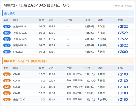
Task: Select 东航MU8368 in the 去哪儿 row
Action: (x=20, y=45)
